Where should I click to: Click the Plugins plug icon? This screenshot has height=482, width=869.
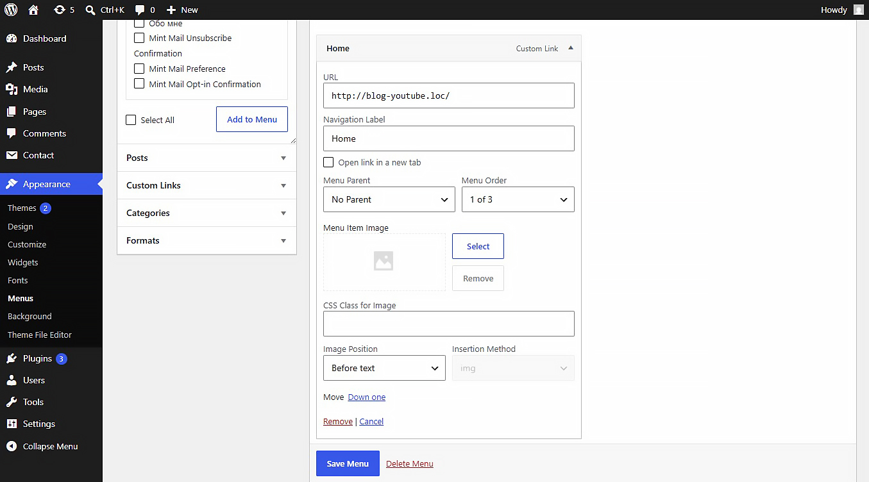(x=12, y=358)
